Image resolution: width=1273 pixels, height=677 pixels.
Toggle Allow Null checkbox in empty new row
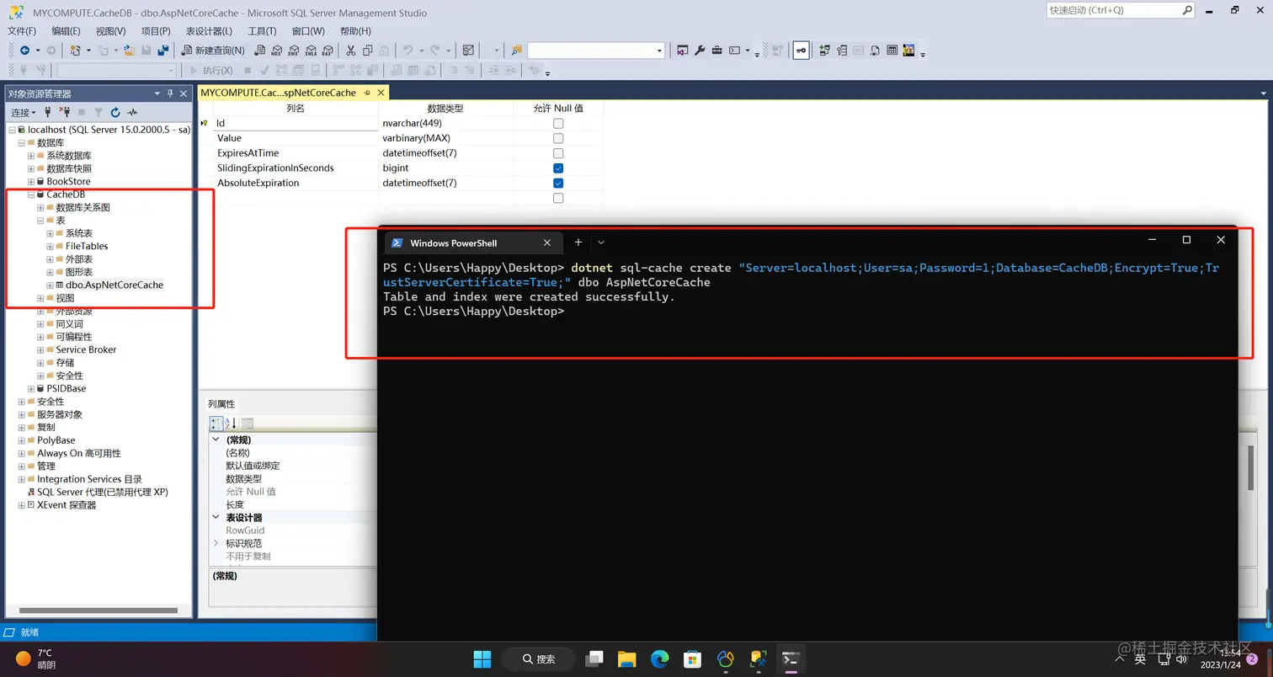pyautogui.click(x=558, y=198)
